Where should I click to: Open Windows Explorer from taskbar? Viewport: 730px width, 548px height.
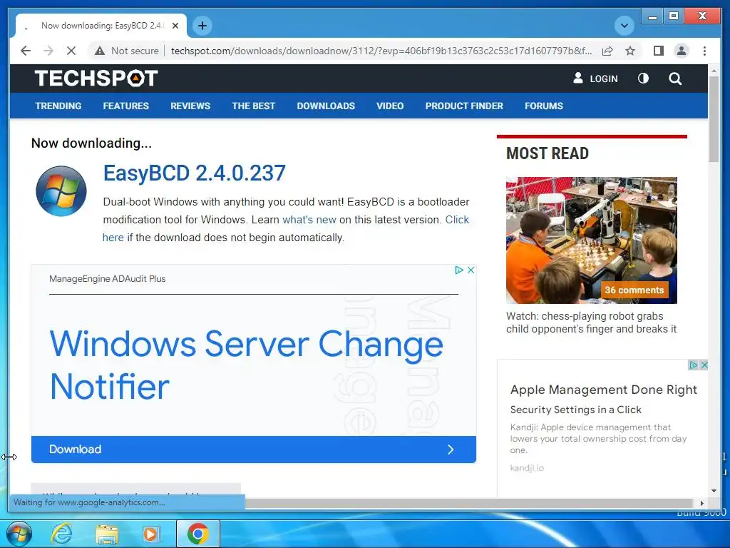click(x=107, y=534)
